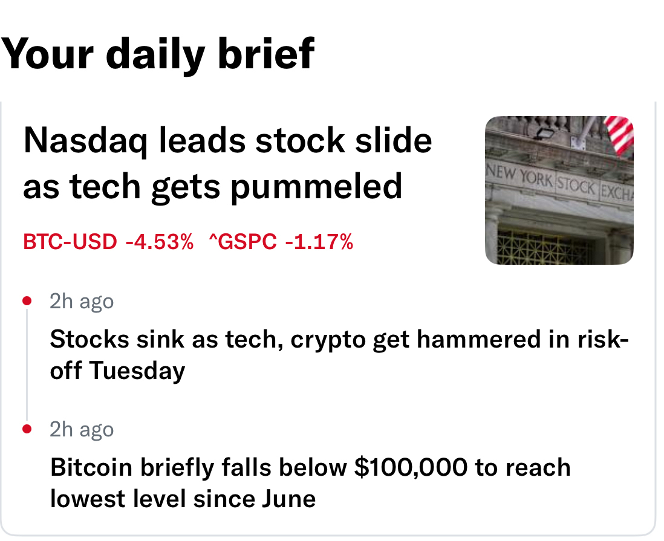Click the -1.17% S&P change value
The width and height of the screenshot is (664, 541).
pos(319,242)
